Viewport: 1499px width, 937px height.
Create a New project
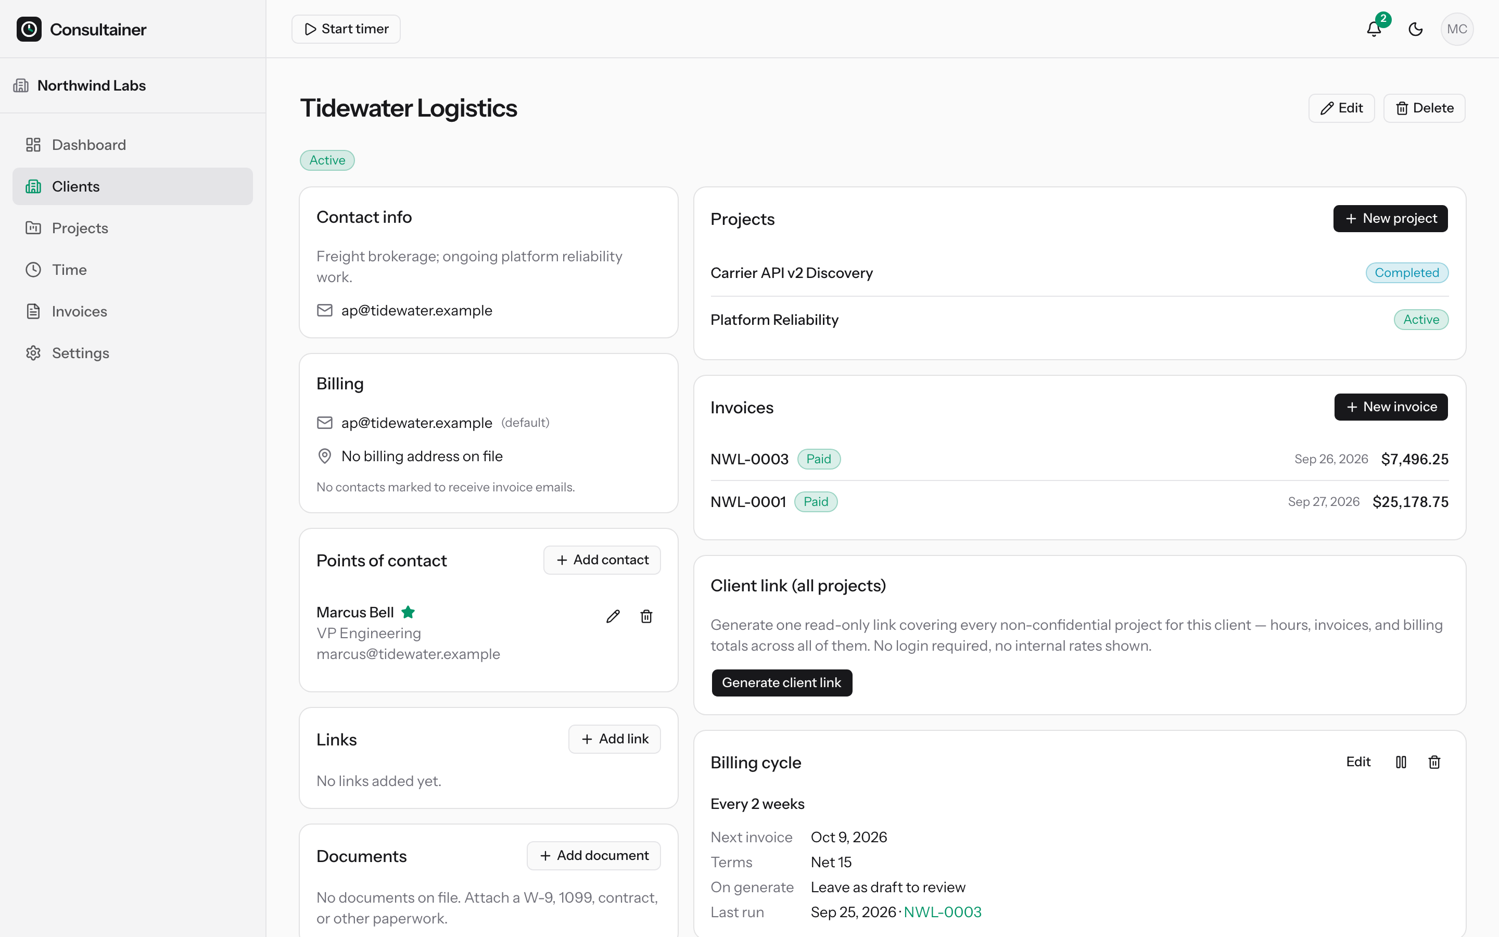(1390, 219)
